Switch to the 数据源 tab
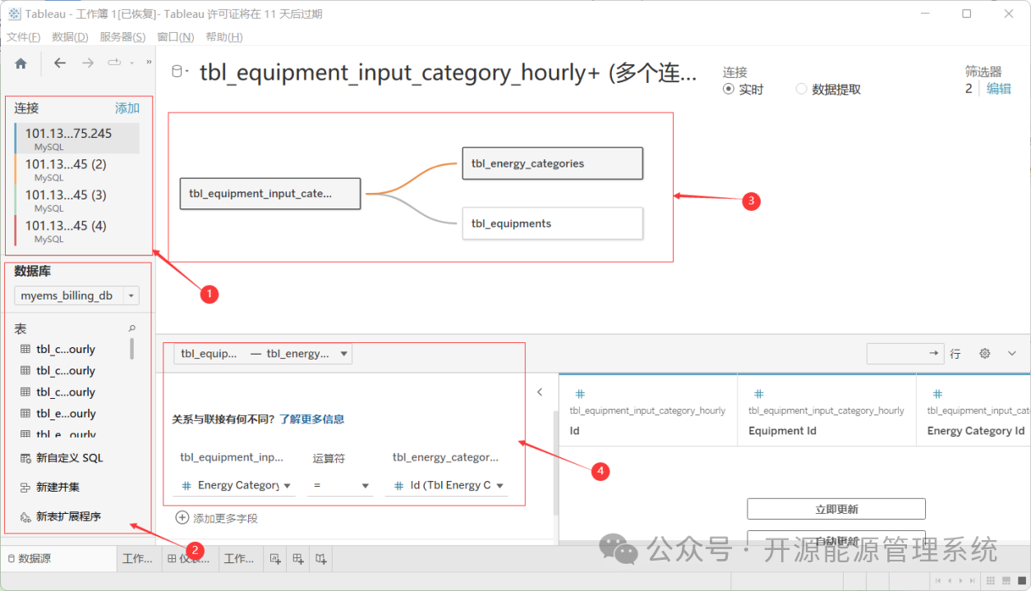This screenshot has width=1031, height=591. tap(30, 559)
